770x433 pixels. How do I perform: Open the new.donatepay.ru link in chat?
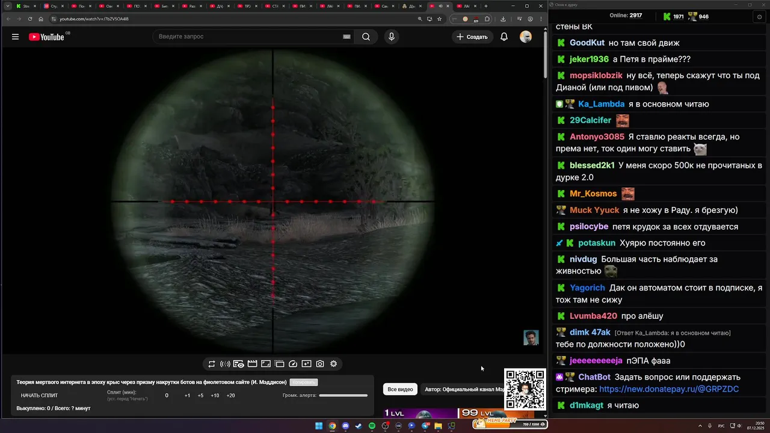(669, 389)
